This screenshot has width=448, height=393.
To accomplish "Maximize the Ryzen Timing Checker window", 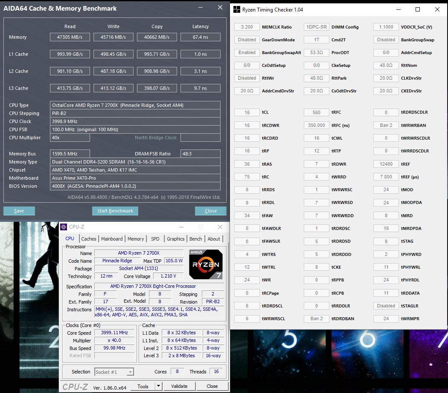I will (x=418, y=9).
